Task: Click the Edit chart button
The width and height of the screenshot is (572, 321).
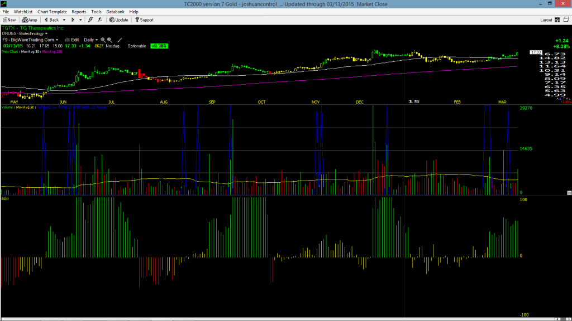Action: tap(72, 40)
